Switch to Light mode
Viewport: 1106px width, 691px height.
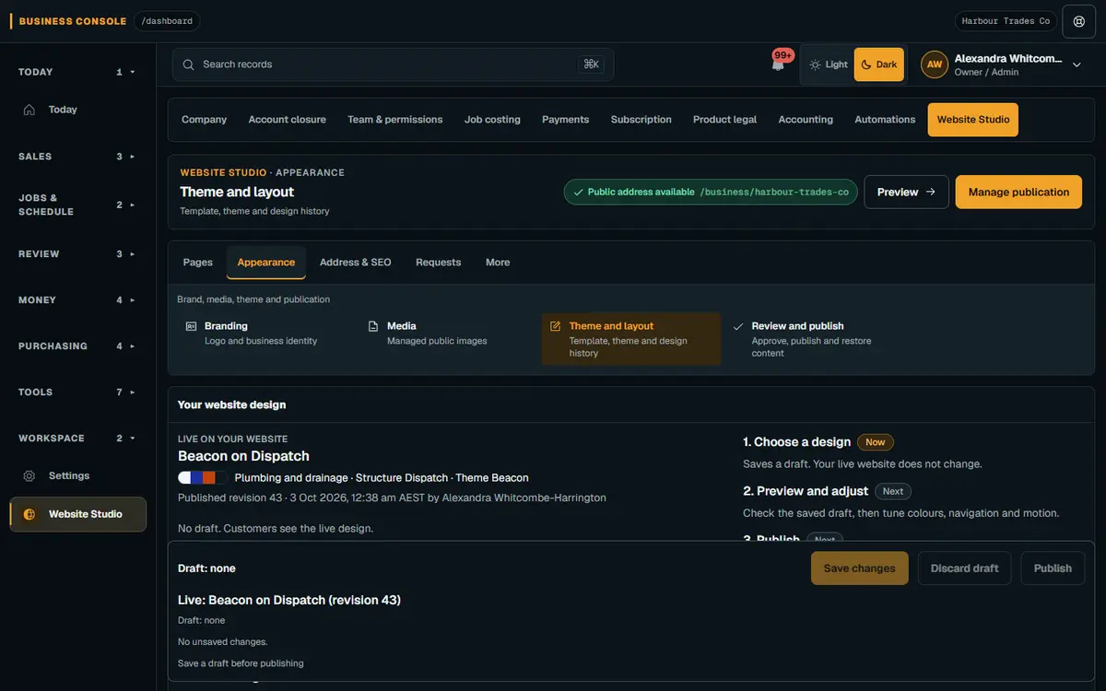[829, 64]
